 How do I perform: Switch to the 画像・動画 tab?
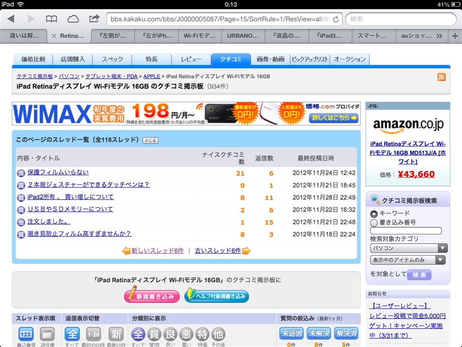point(271,59)
